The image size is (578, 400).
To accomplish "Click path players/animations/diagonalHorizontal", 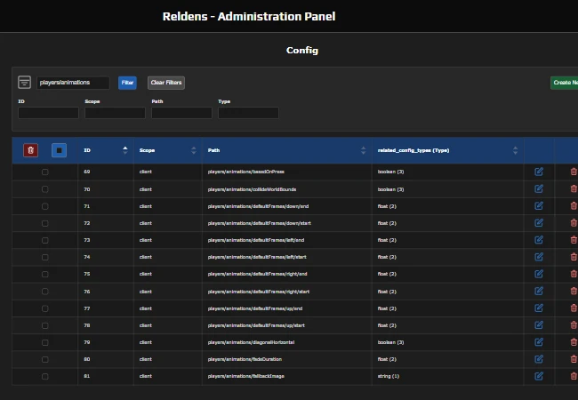I will tap(251, 342).
